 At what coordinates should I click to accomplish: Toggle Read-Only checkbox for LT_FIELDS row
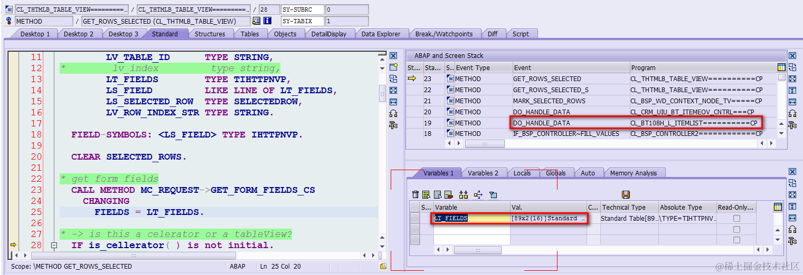(736, 218)
